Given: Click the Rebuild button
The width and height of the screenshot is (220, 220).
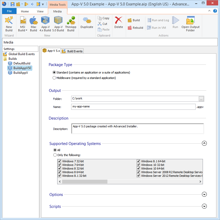Looking at the screenshot, I should [135, 28].
